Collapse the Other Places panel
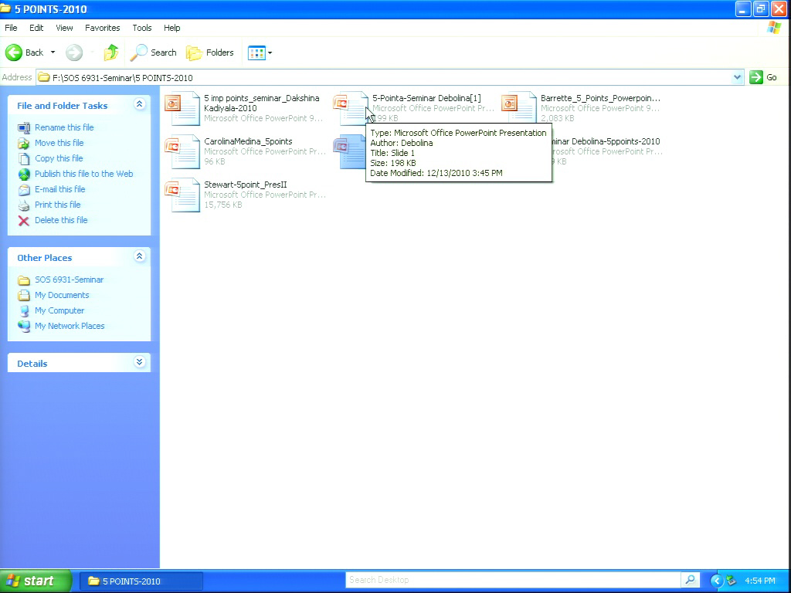This screenshot has height=593, width=791. (140, 256)
